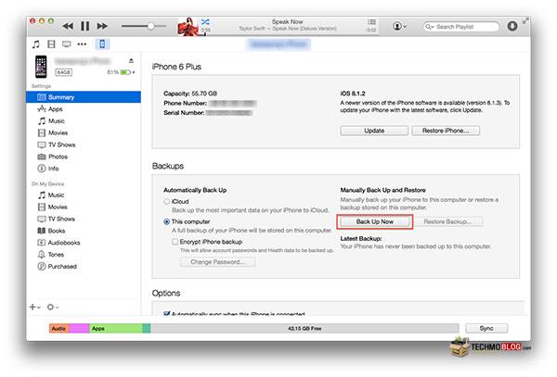
Task: Click the Update button
Action: point(374,131)
